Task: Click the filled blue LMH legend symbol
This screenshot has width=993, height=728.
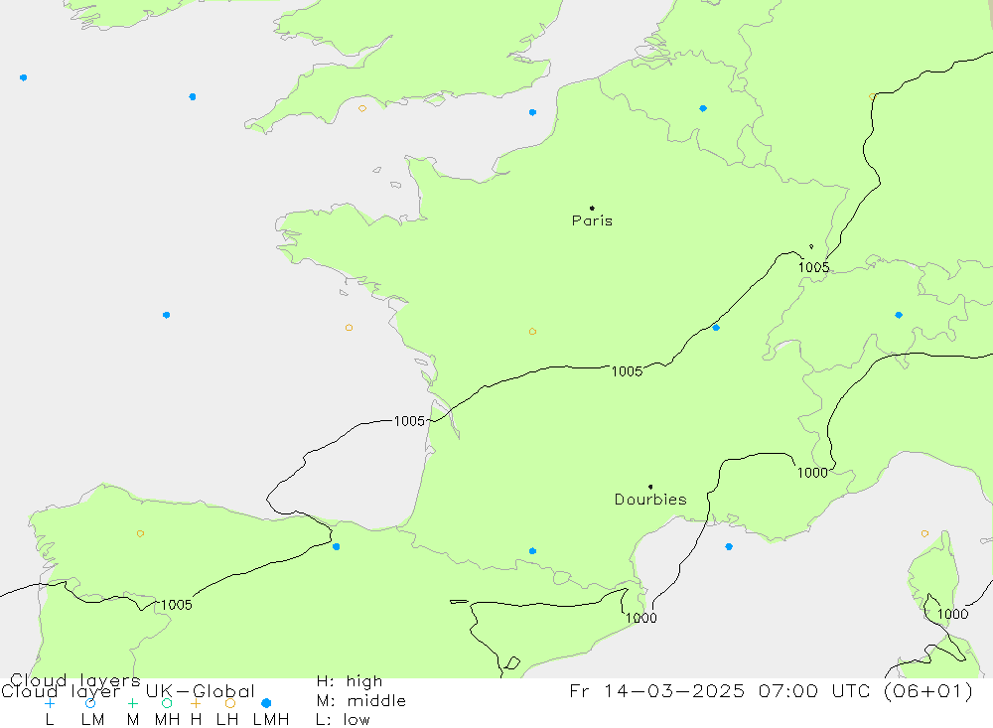Action: pos(266,703)
